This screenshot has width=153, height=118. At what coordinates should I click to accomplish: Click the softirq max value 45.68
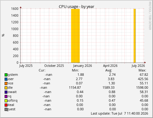point(144,100)
